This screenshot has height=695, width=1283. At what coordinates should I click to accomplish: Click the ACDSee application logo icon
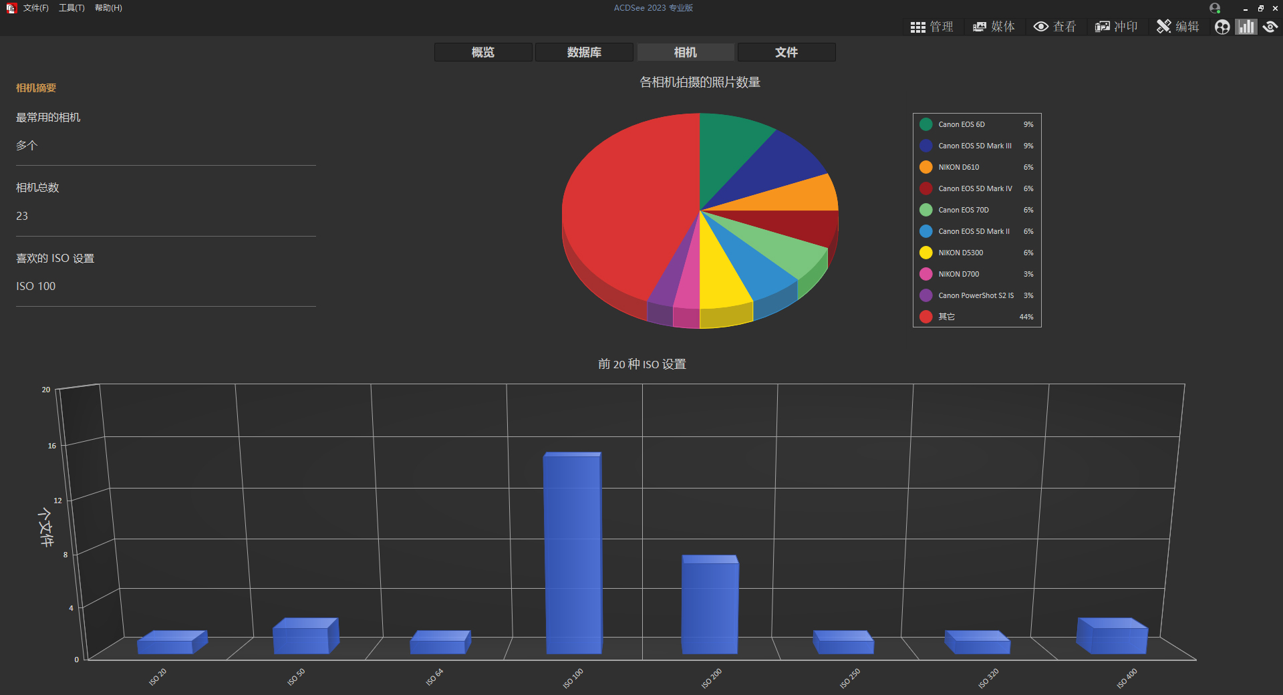pos(11,8)
